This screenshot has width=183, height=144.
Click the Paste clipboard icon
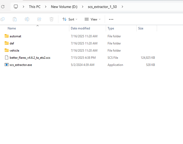15,19
